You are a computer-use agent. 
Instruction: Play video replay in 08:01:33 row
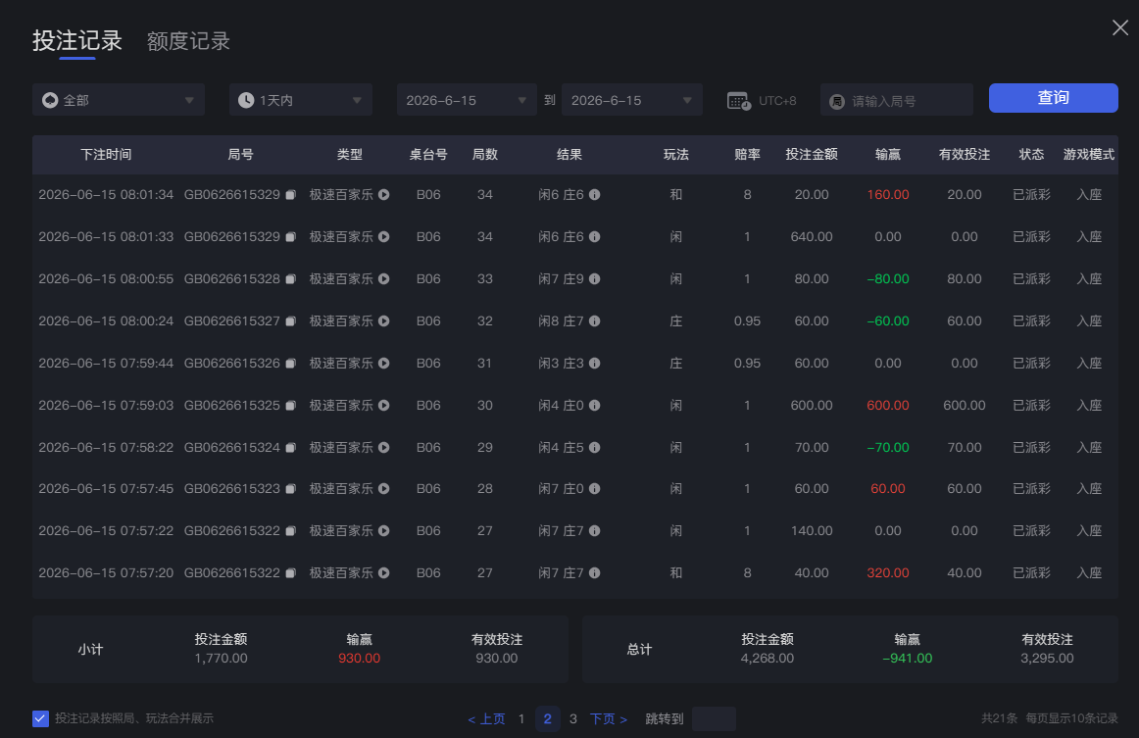[x=384, y=237]
